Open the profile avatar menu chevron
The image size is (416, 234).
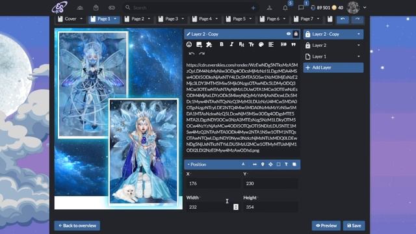pyautogui.click(x=365, y=8)
